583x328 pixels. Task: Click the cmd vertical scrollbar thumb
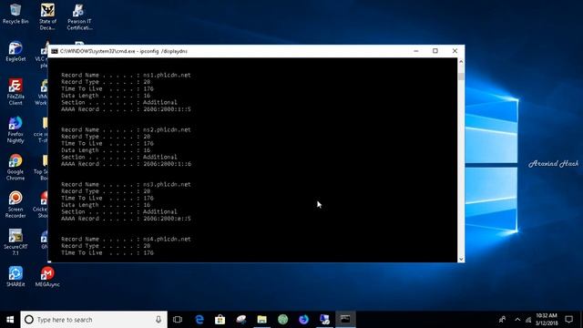(461, 77)
